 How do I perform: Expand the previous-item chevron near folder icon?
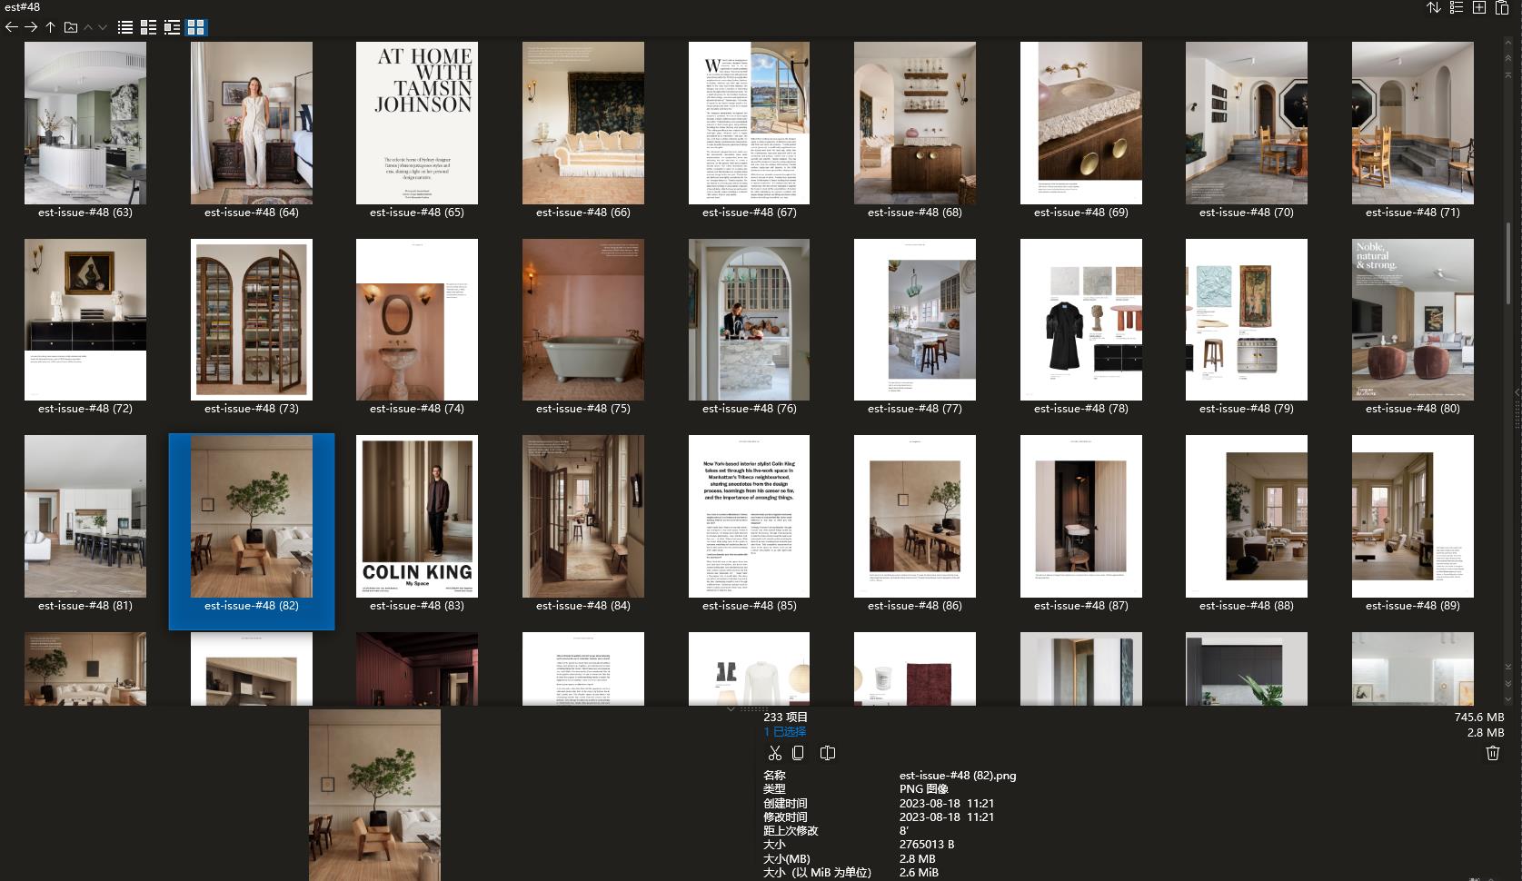click(87, 26)
